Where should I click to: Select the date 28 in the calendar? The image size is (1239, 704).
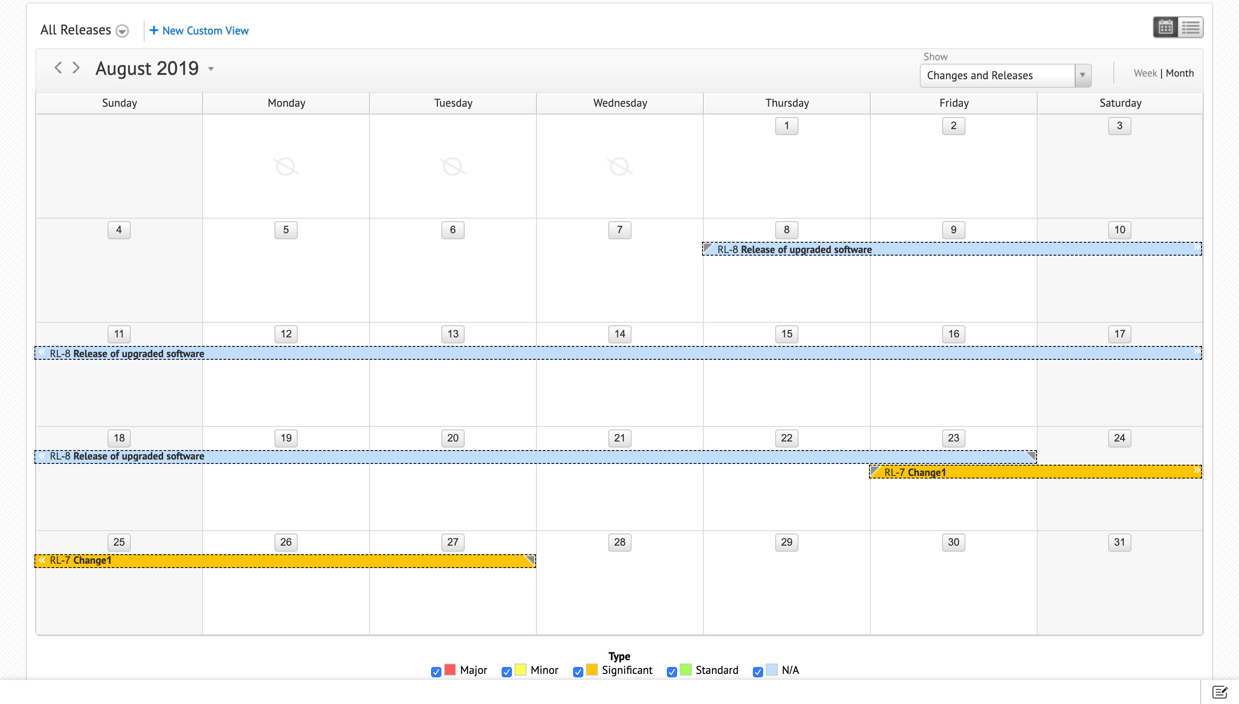coord(619,542)
